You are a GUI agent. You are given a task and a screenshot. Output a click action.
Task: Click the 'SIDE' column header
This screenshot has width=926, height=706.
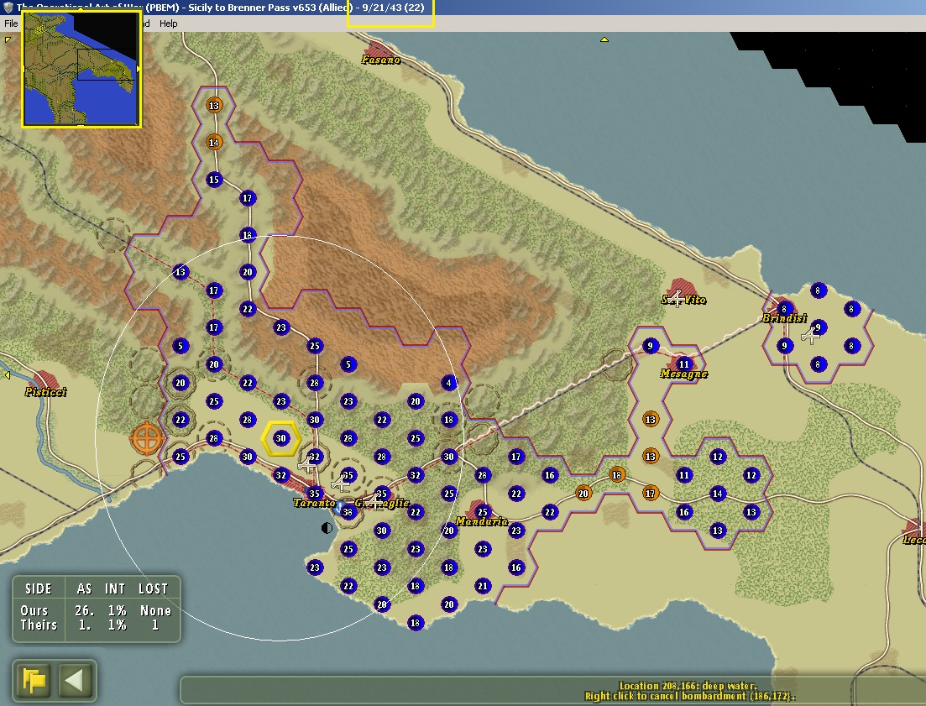click(39, 588)
